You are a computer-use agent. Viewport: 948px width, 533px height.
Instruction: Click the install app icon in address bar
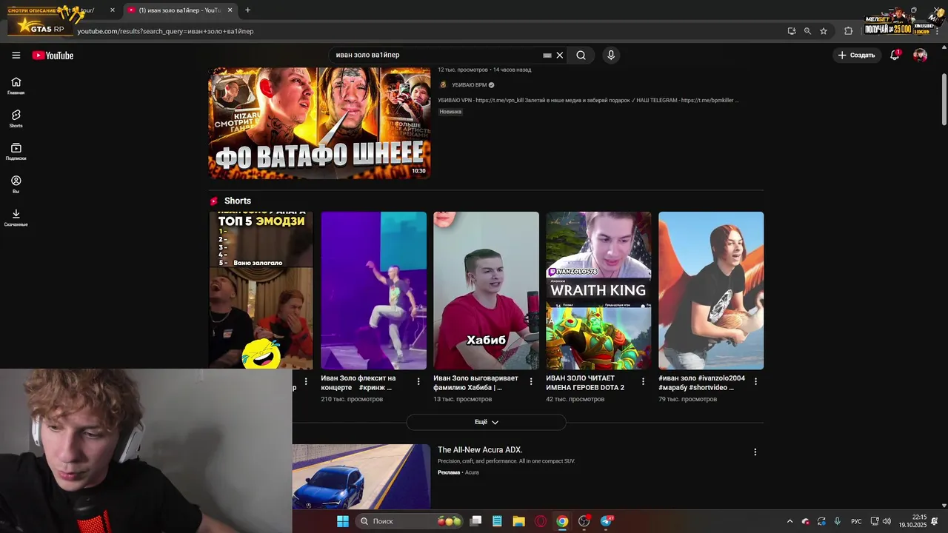tap(792, 31)
